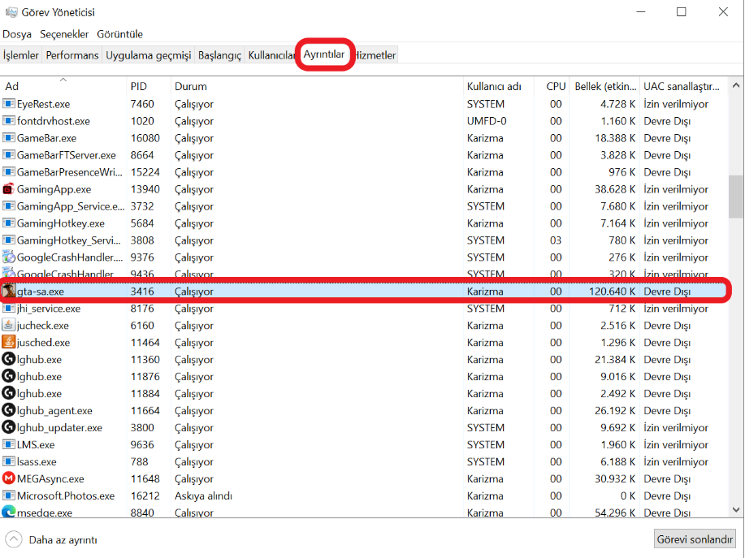Sort by the PID column header

point(149,86)
